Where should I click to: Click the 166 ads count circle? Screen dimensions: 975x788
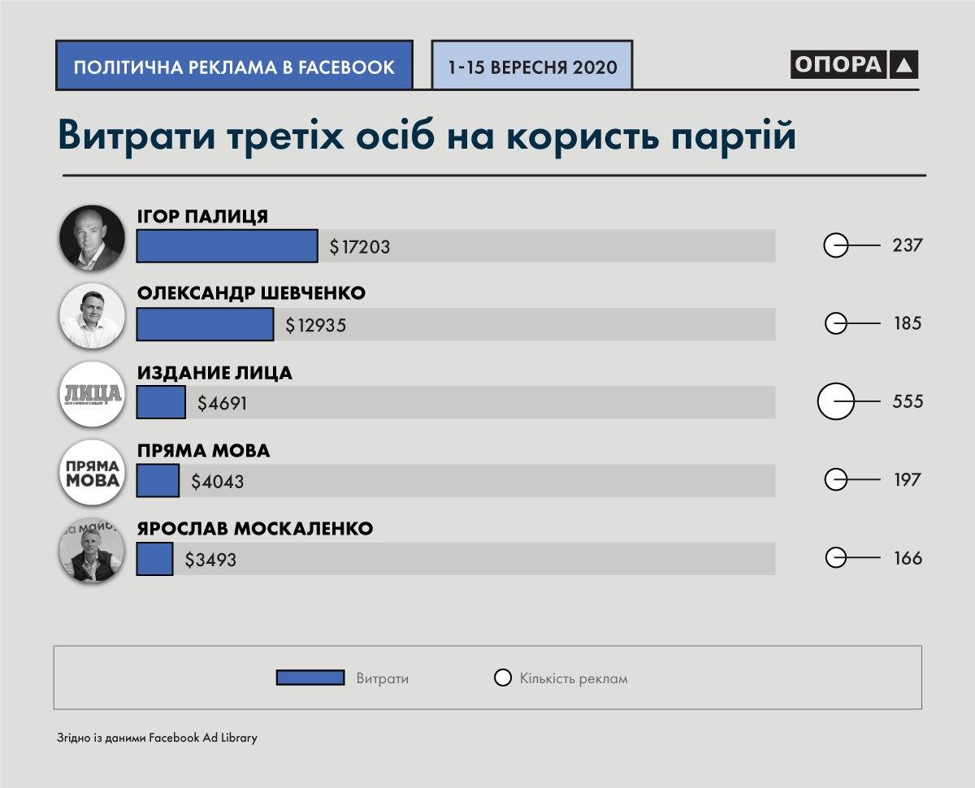pyautogui.click(x=835, y=558)
